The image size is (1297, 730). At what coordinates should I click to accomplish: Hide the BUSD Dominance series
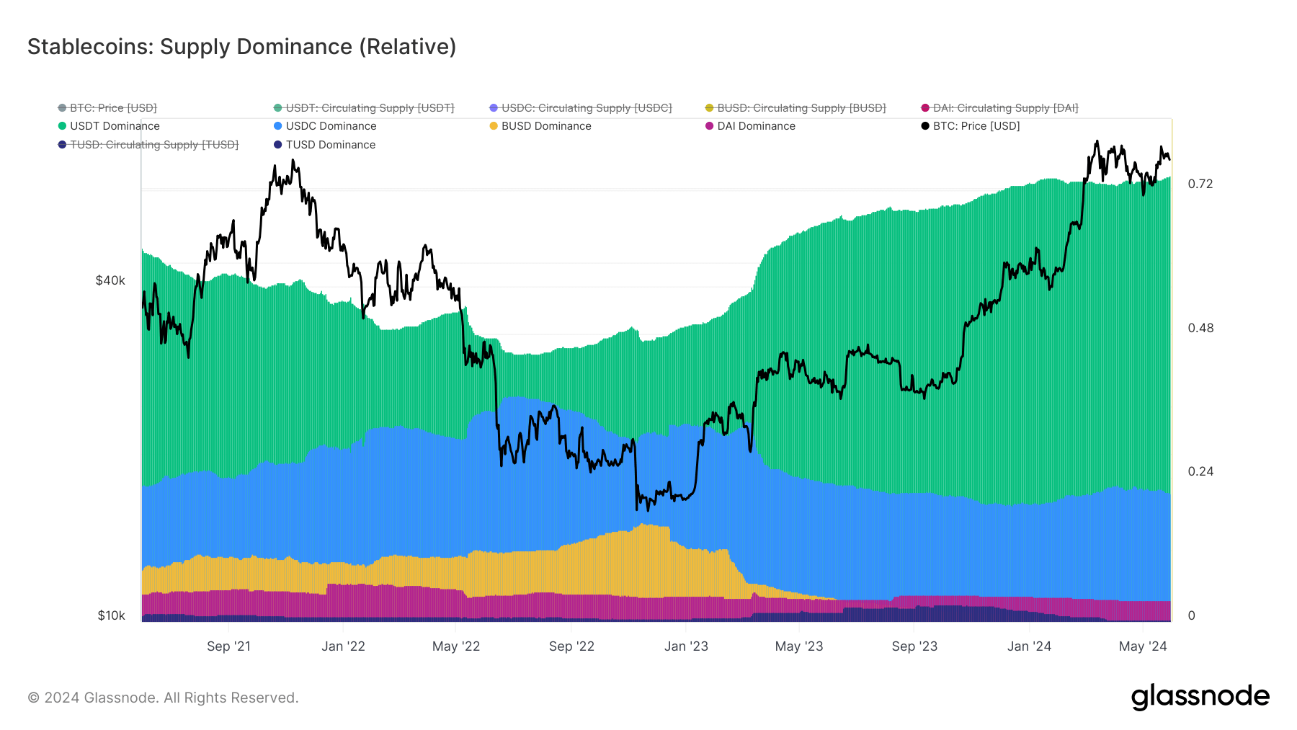tap(545, 126)
